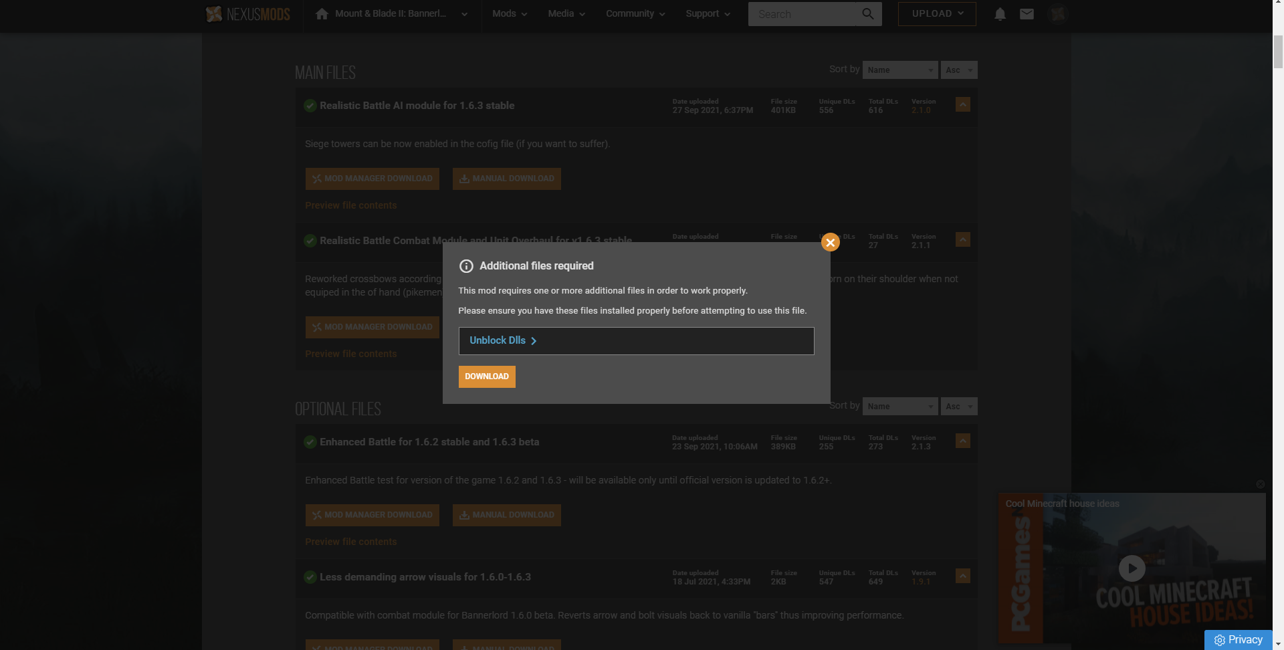
Task: Click the Enhanced Battle for 1.6.2 title
Action: pos(429,442)
